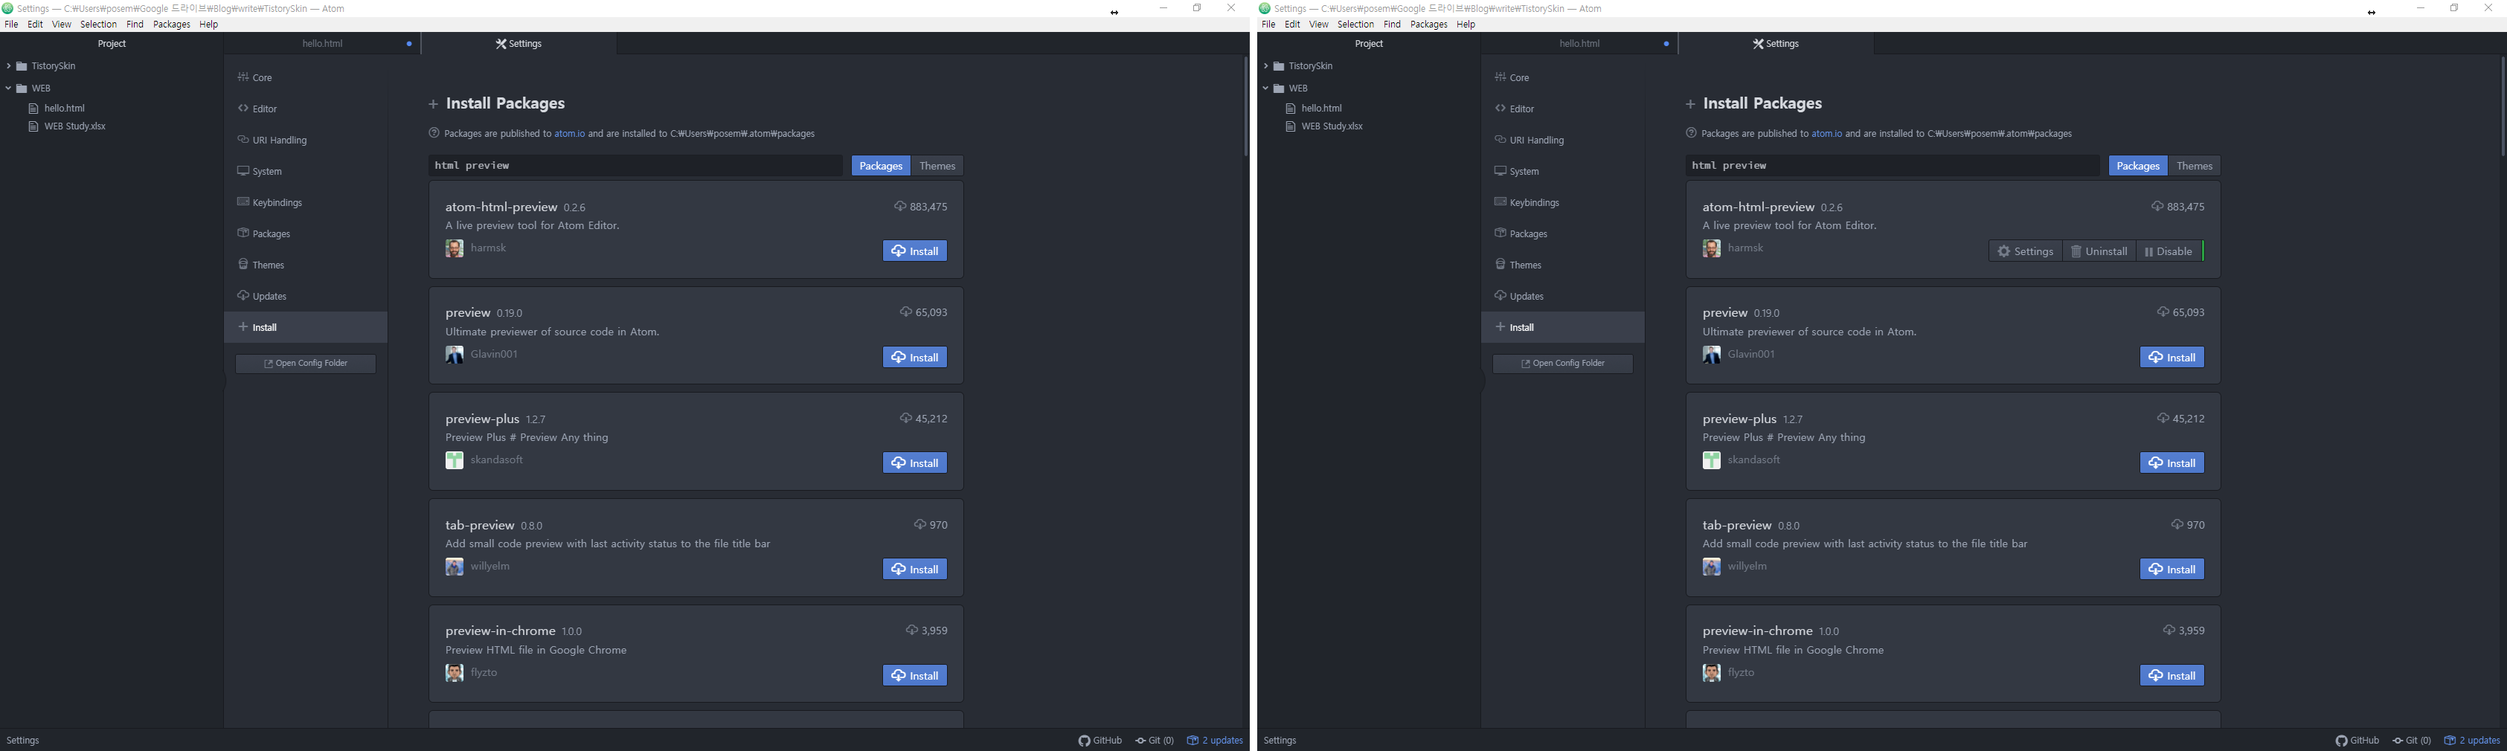Install tab-preview in right window
This screenshot has height=751, width=2507.
2172,569
